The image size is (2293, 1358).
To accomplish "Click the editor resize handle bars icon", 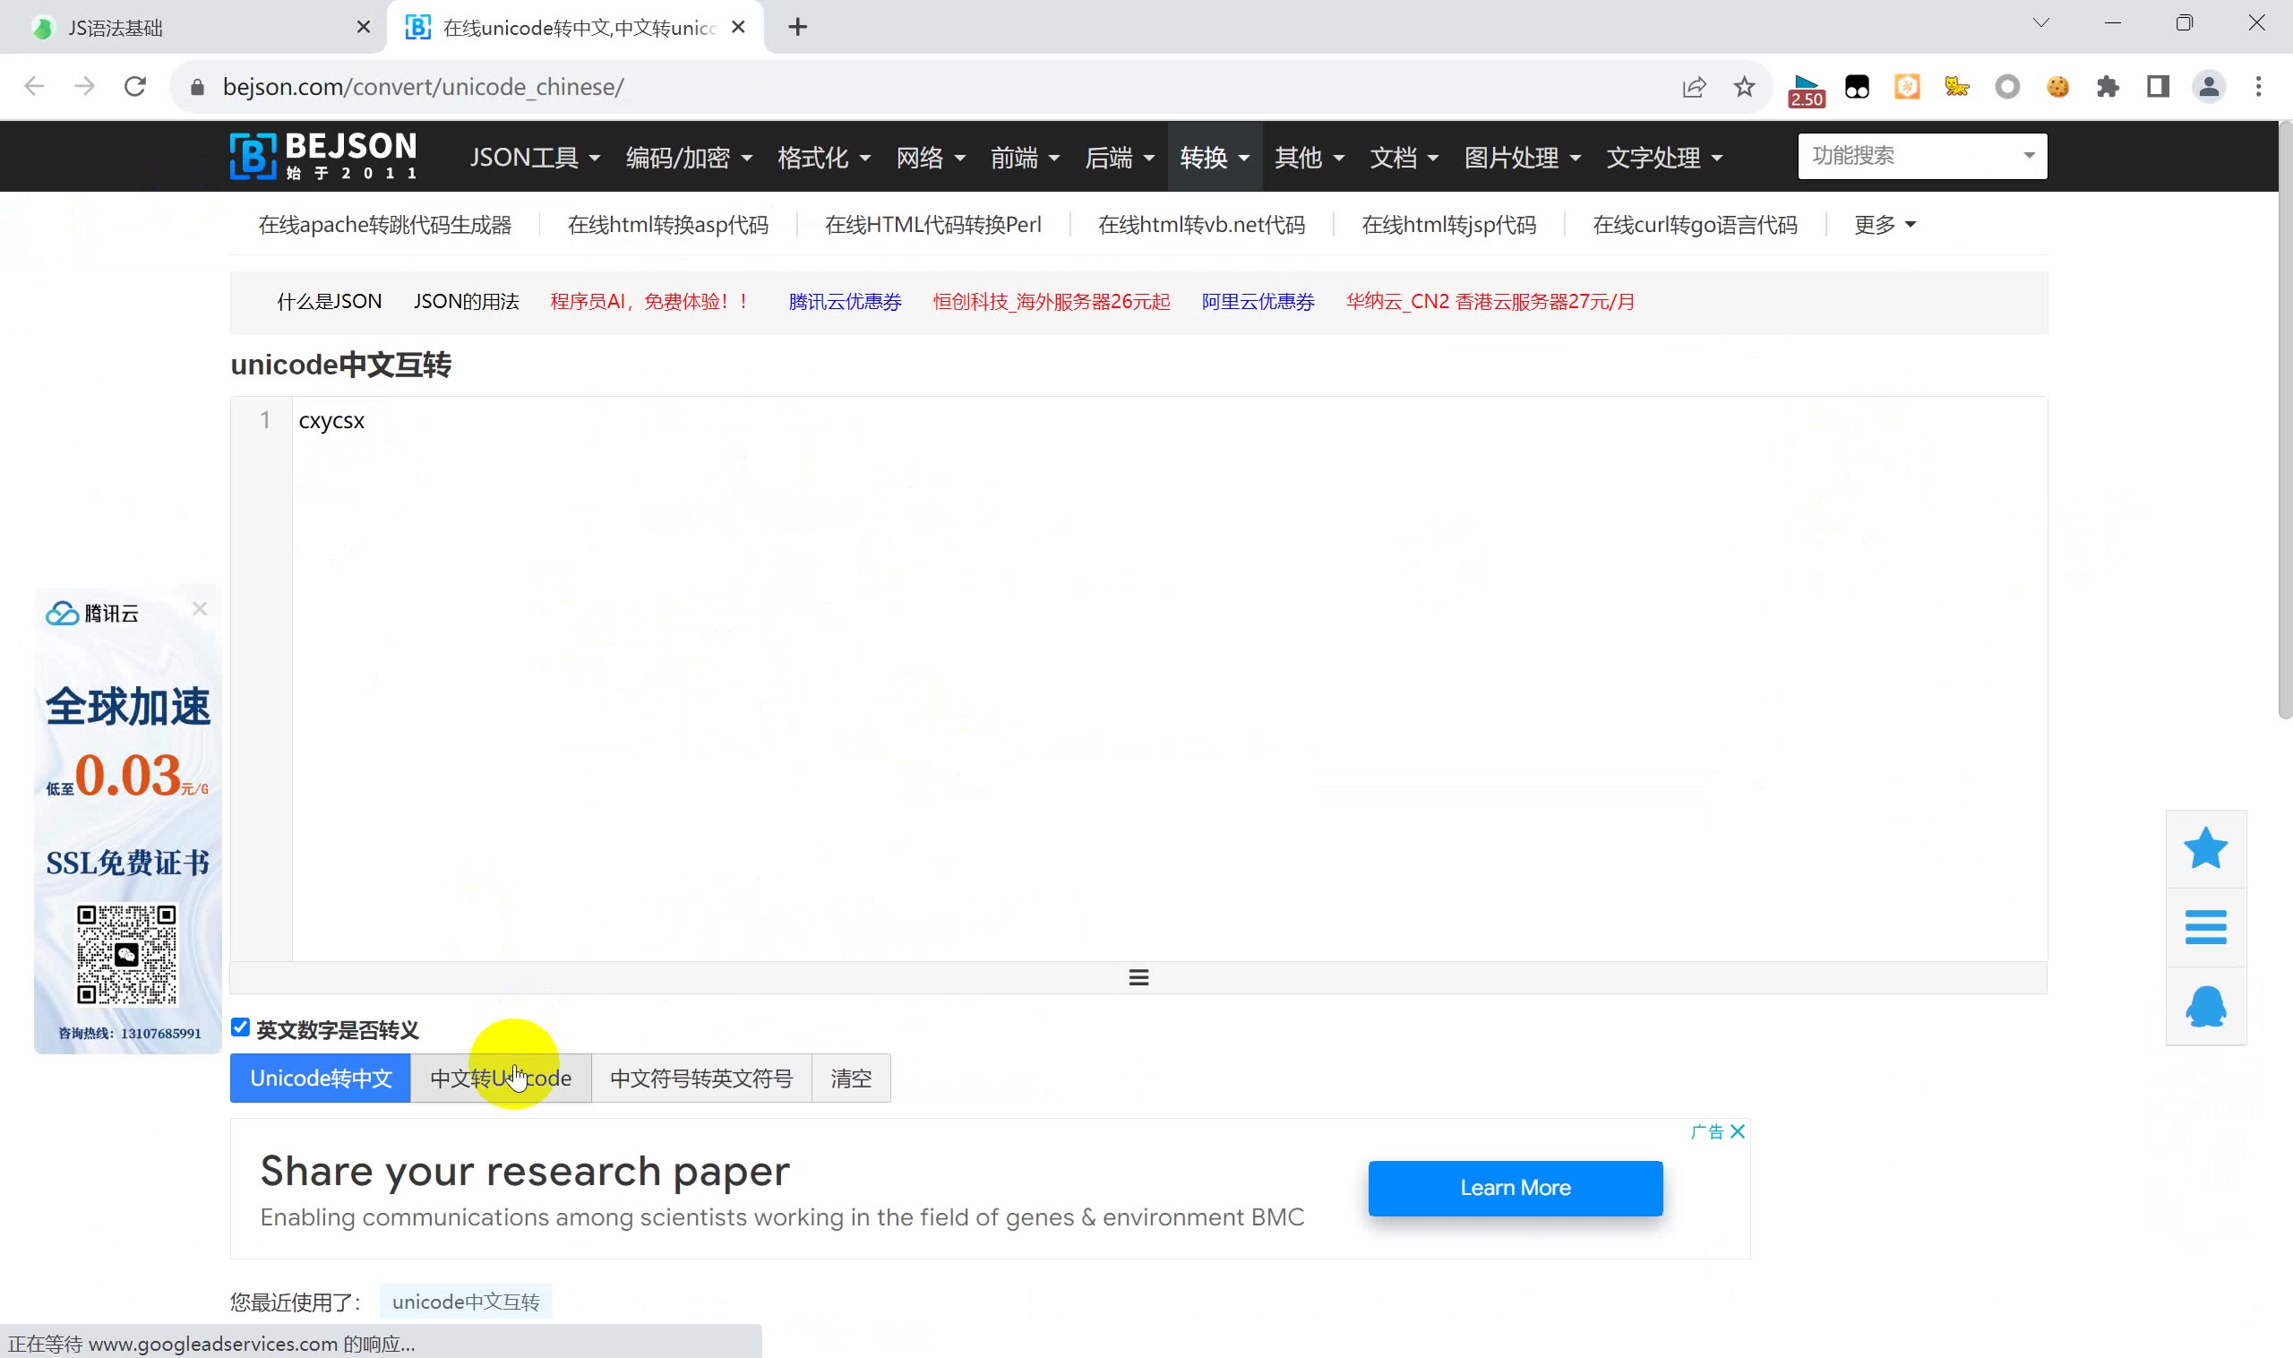I will point(1138,977).
